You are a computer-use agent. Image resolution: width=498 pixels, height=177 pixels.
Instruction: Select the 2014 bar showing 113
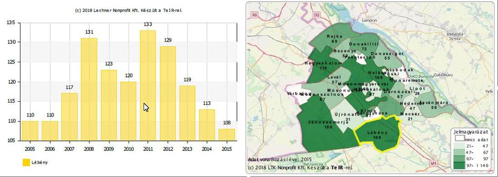tap(207, 124)
